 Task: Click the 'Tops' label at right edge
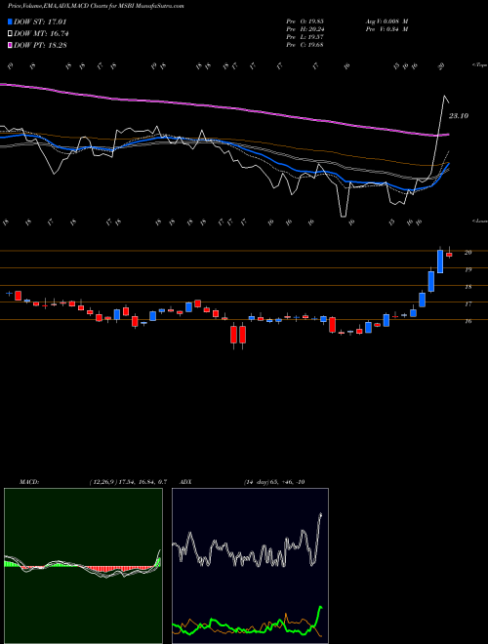(480, 65)
